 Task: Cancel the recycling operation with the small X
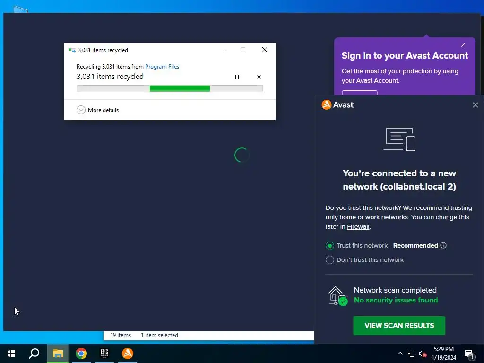tap(259, 77)
